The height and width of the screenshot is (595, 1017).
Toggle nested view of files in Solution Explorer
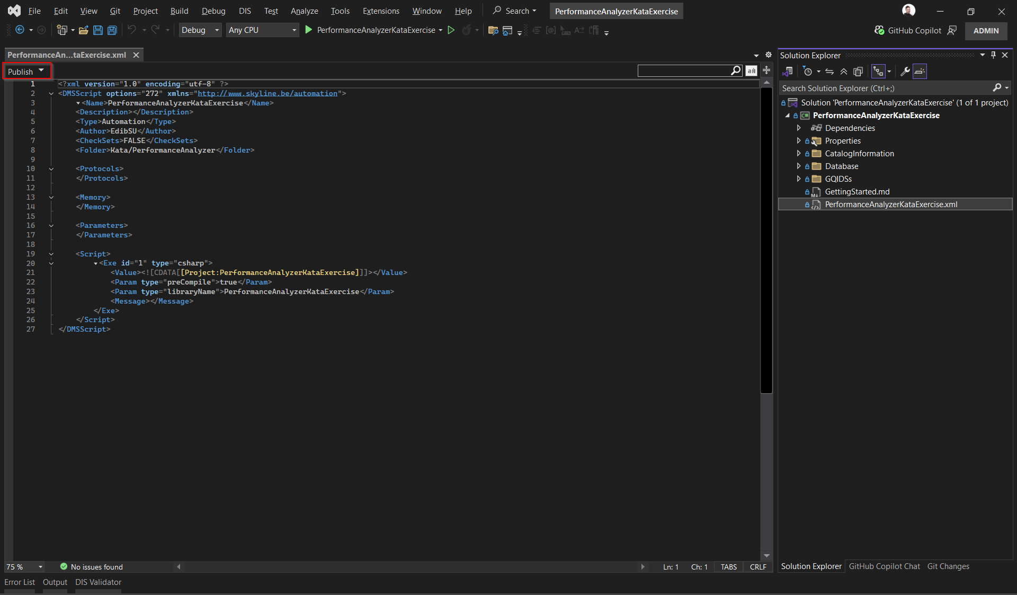pyautogui.click(x=878, y=71)
